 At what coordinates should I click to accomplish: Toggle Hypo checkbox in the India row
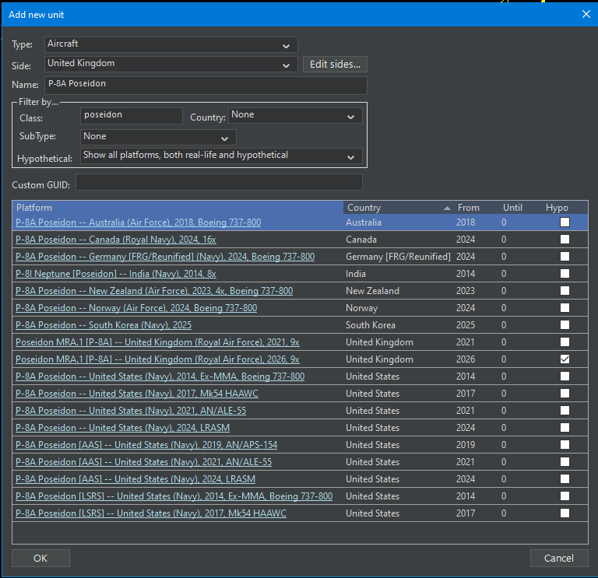[x=565, y=274]
